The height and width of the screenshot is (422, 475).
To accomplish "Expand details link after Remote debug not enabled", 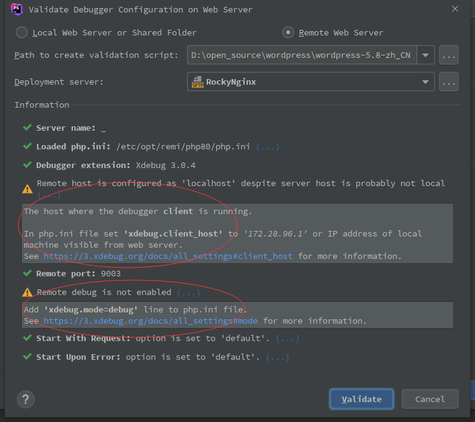I will pyautogui.click(x=188, y=292).
